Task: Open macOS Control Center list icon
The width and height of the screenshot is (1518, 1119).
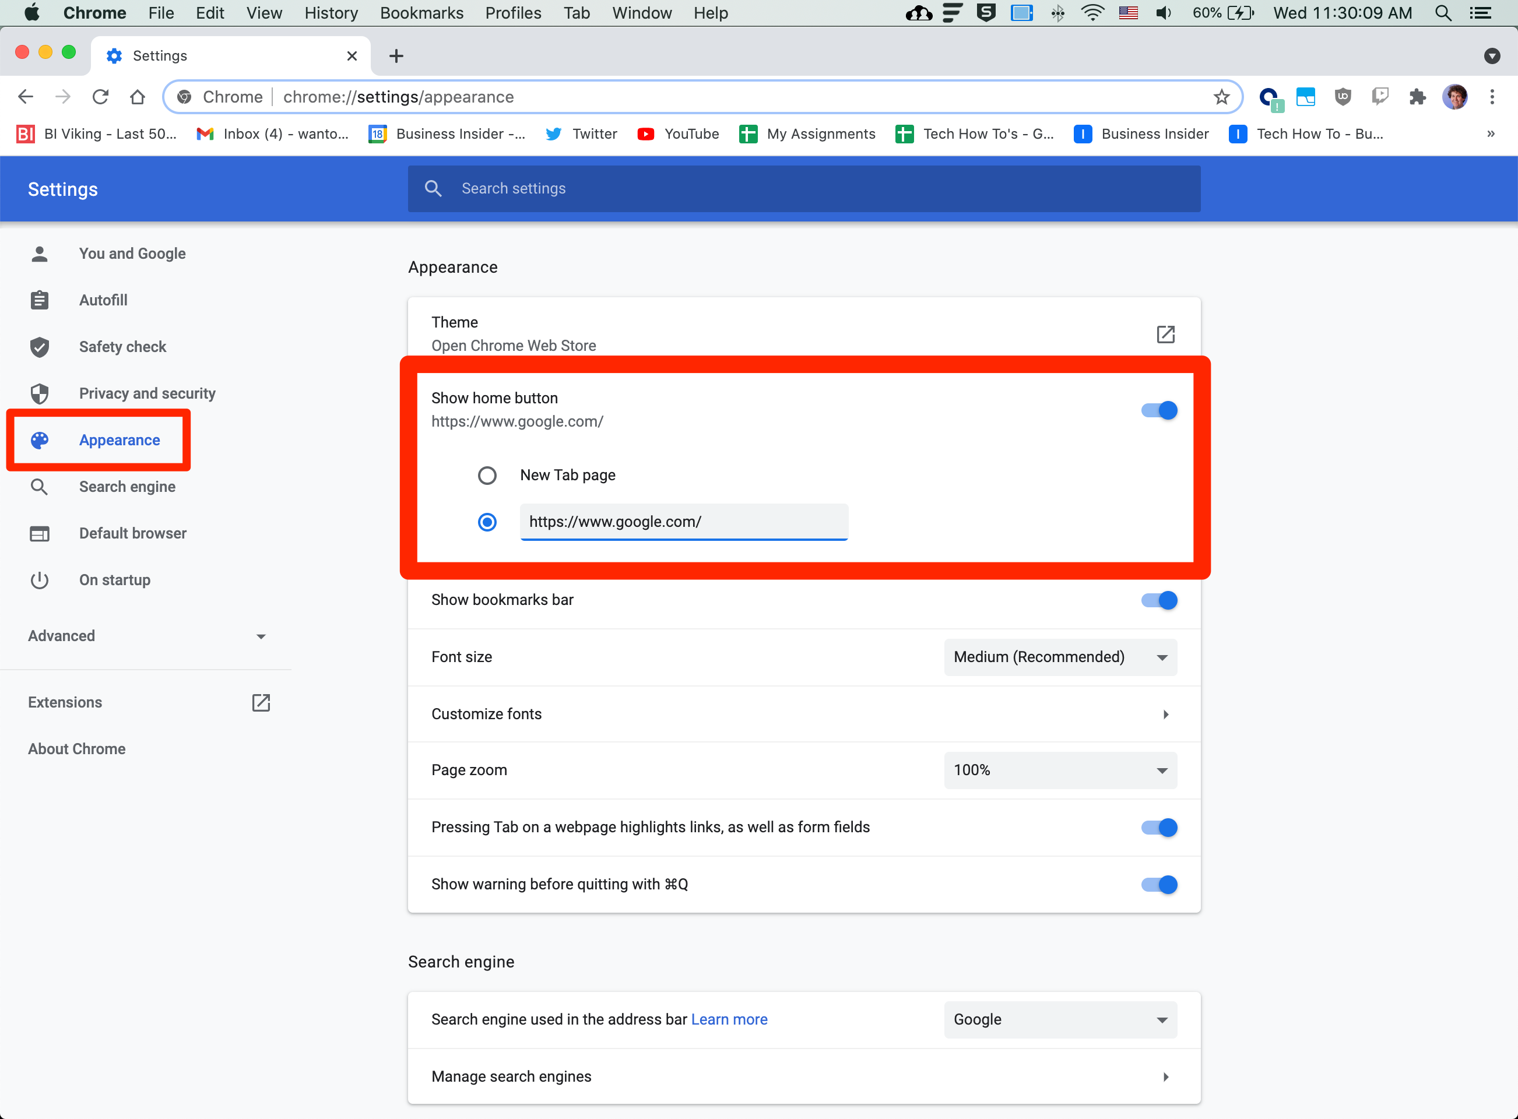Action: pos(1481,13)
